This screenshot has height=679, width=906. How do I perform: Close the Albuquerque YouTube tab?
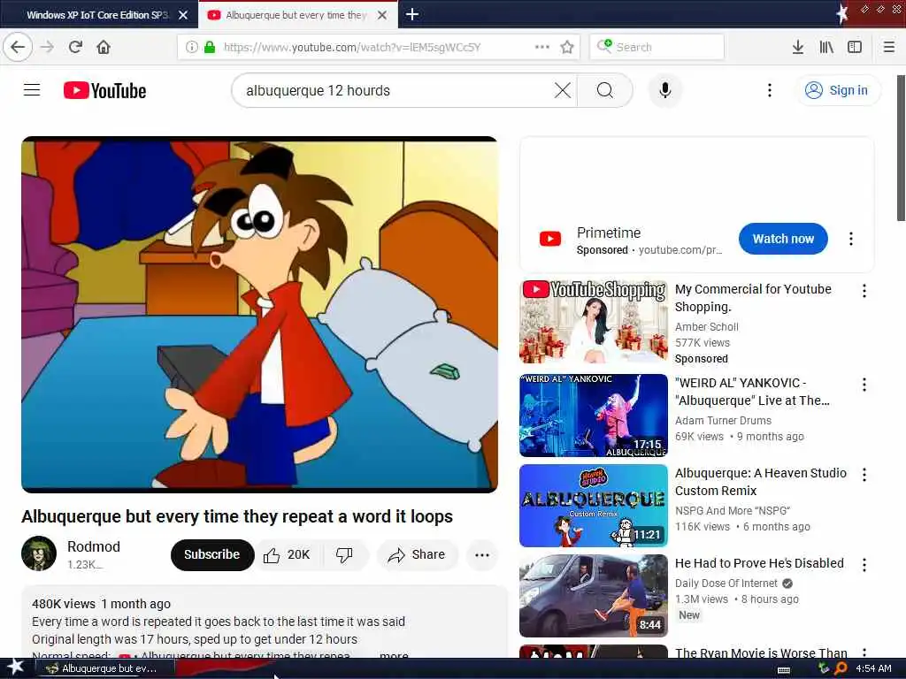[382, 15]
